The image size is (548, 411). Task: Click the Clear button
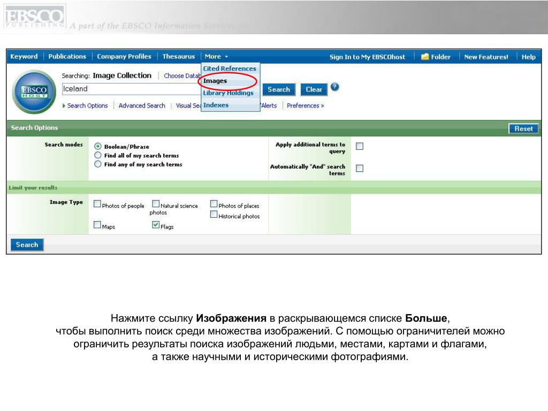pos(314,89)
